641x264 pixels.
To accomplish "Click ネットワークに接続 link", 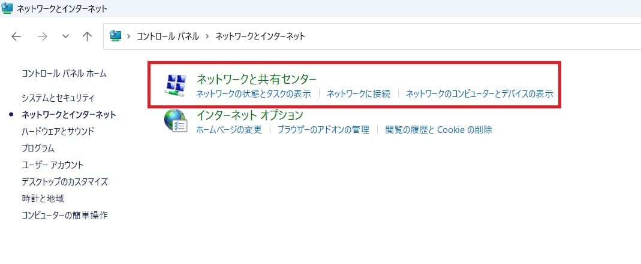I will click(x=359, y=94).
